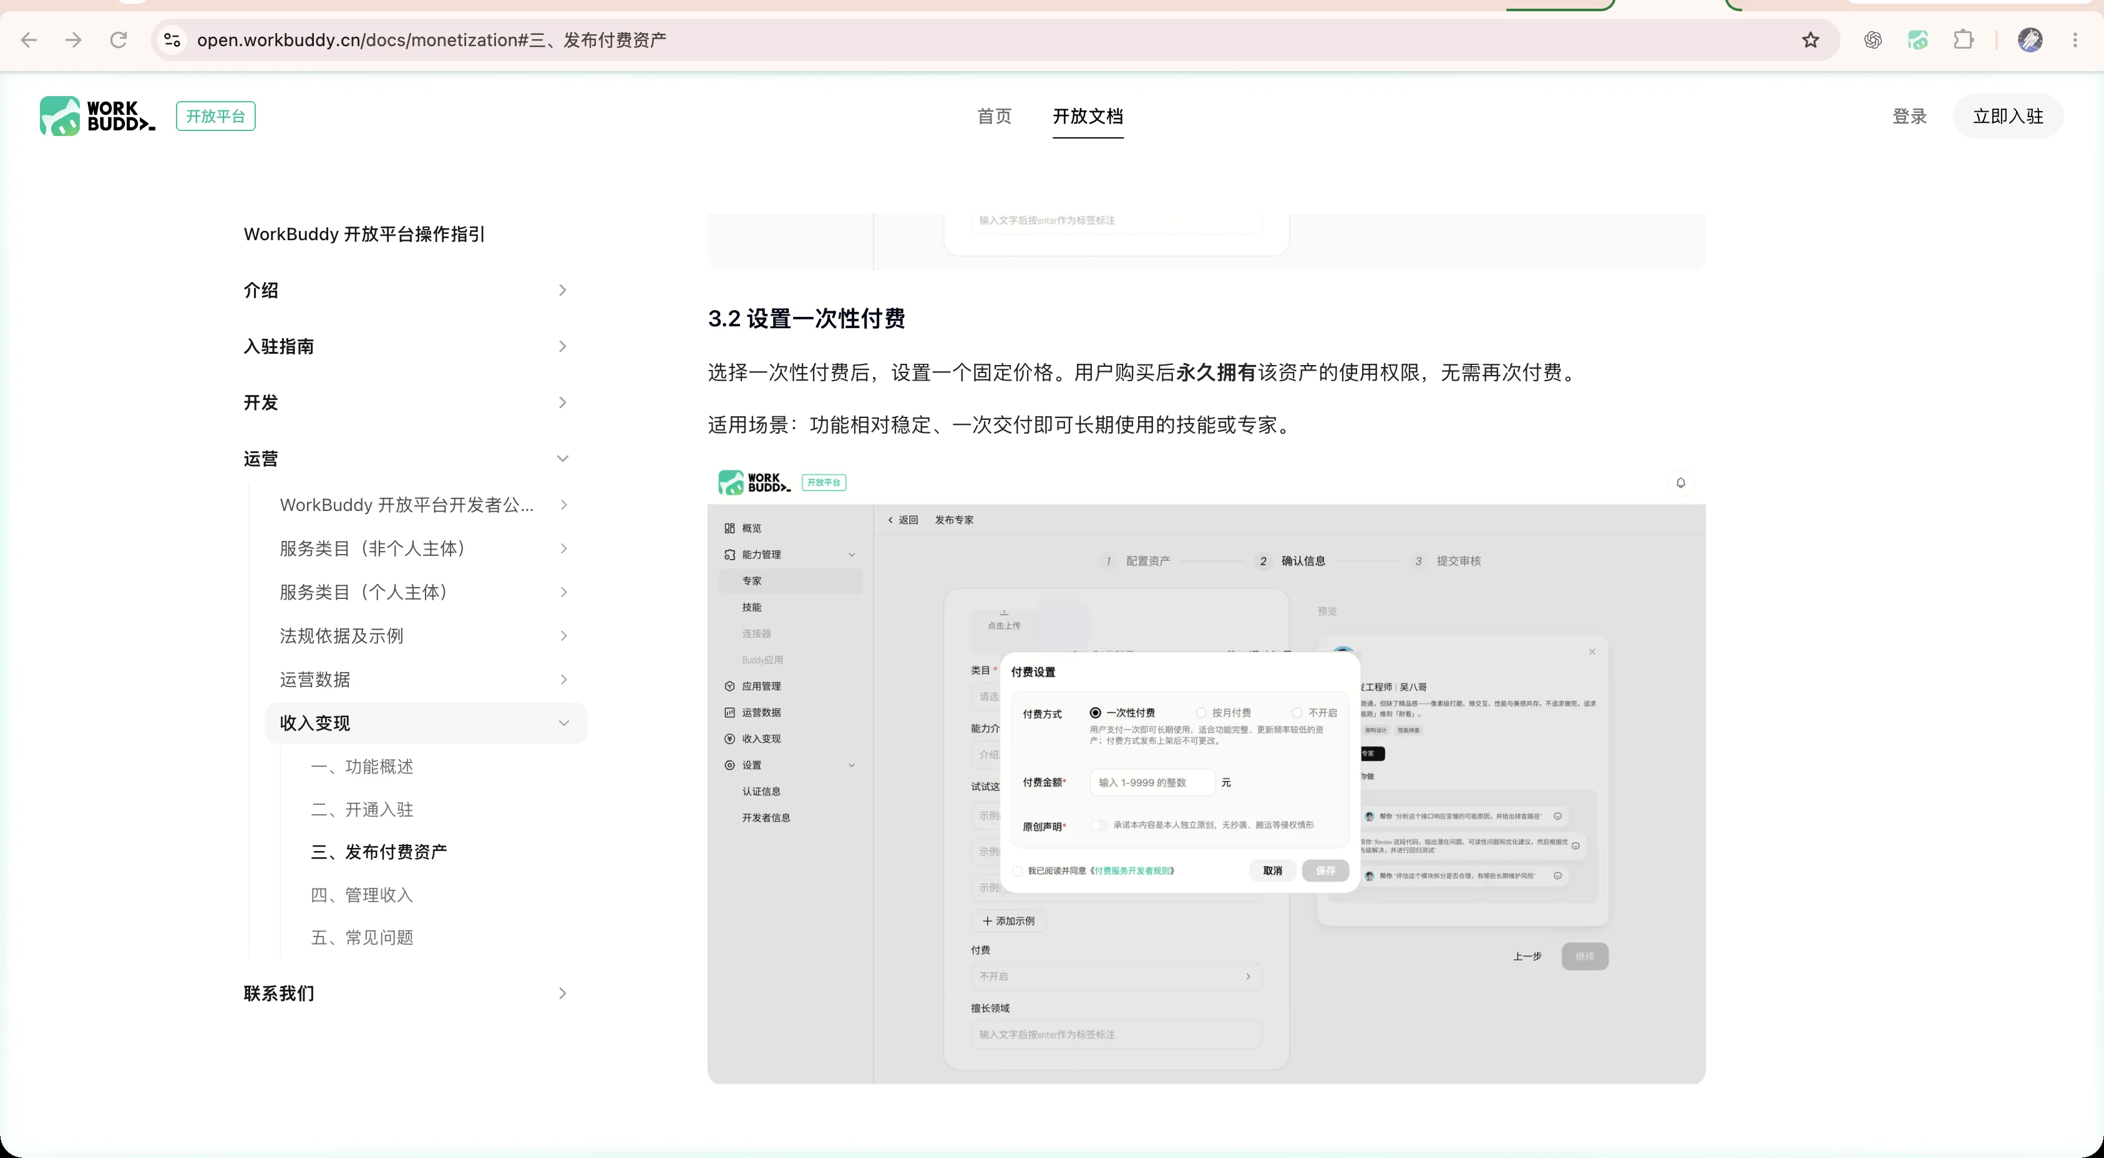The width and height of the screenshot is (2104, 1158).
Task: Switch to the 开放文档 tab
Action: (x=1088, y=116)
